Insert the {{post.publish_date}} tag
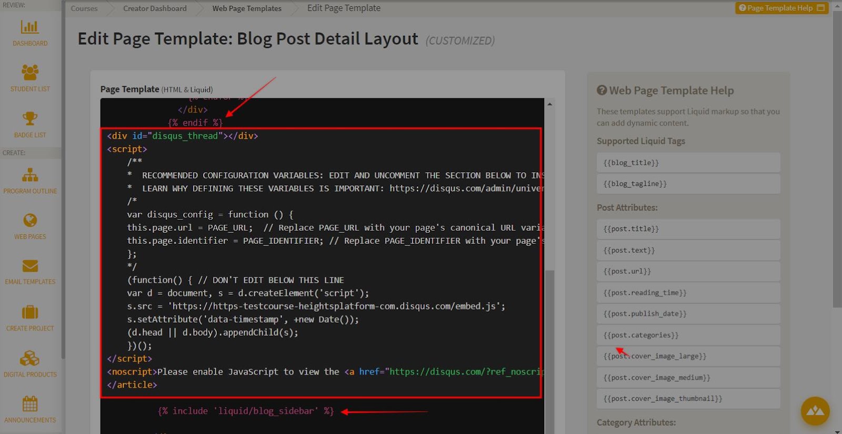Viewport: 842px width, 434px height. point(688,314)
